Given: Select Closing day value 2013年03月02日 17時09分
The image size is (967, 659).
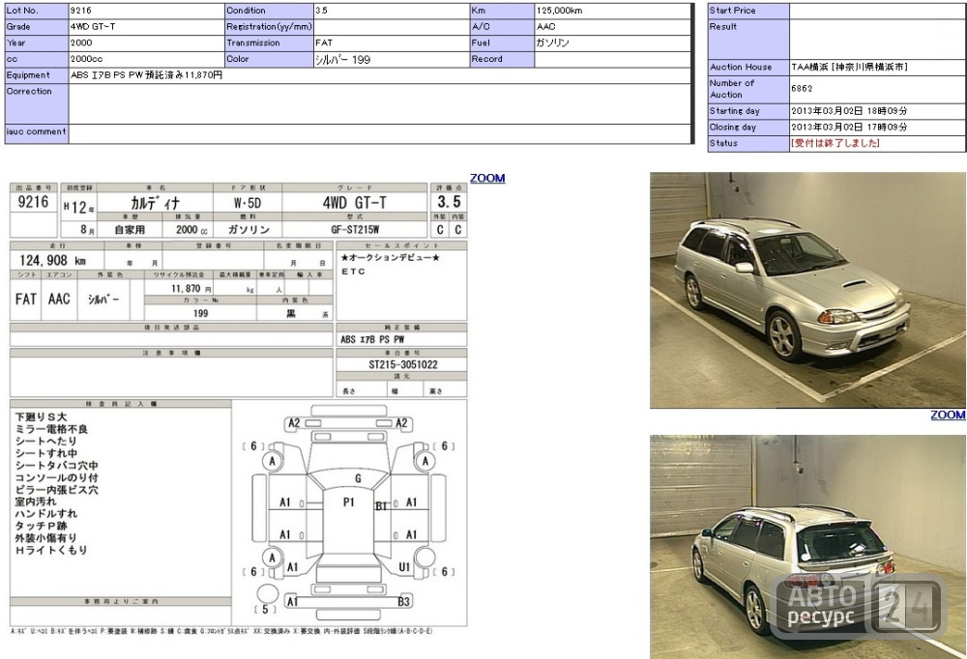Looking at the screenshot, I should pyautogui.click(x=849, y=127).
